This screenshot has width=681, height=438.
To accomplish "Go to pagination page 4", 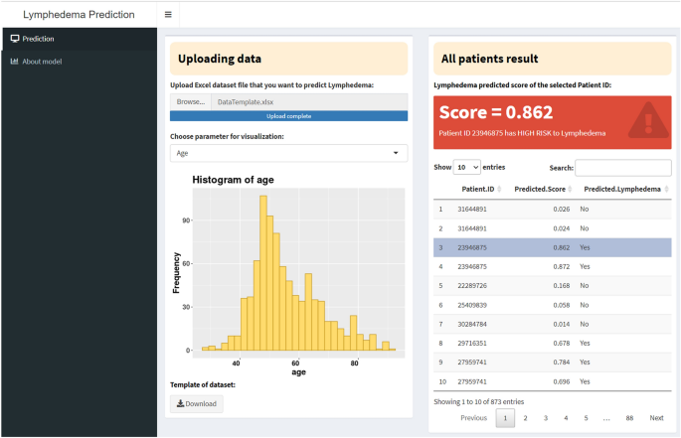I will click(x=566, y=418).
